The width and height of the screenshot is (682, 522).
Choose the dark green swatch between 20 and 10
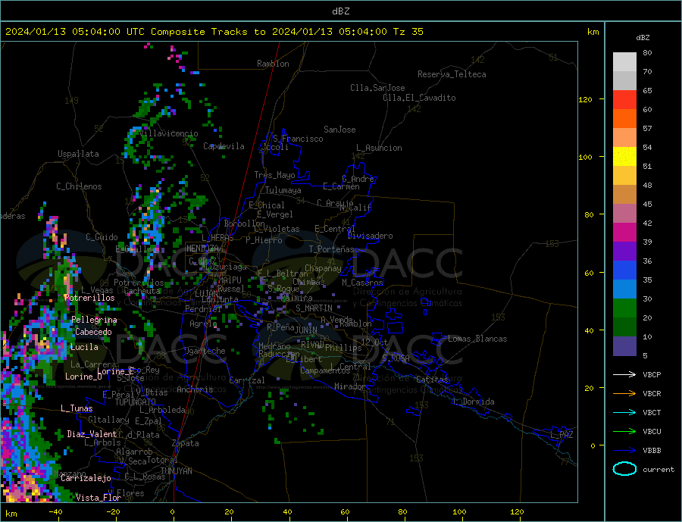point(624,327)
